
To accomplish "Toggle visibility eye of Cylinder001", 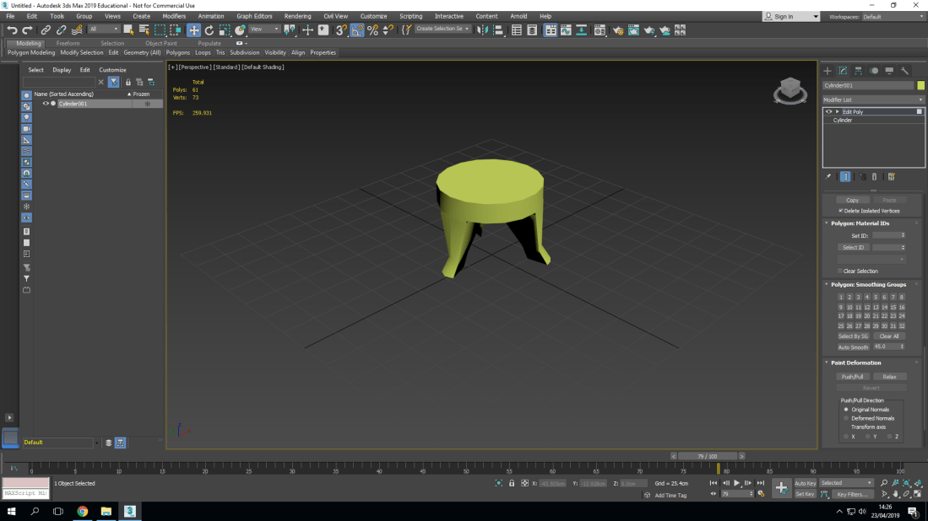I will [46, 104].
